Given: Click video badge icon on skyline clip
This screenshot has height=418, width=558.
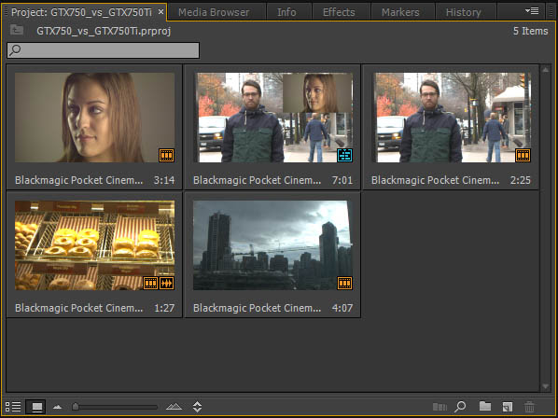Looking at the screenshot, I should (345, 283).
